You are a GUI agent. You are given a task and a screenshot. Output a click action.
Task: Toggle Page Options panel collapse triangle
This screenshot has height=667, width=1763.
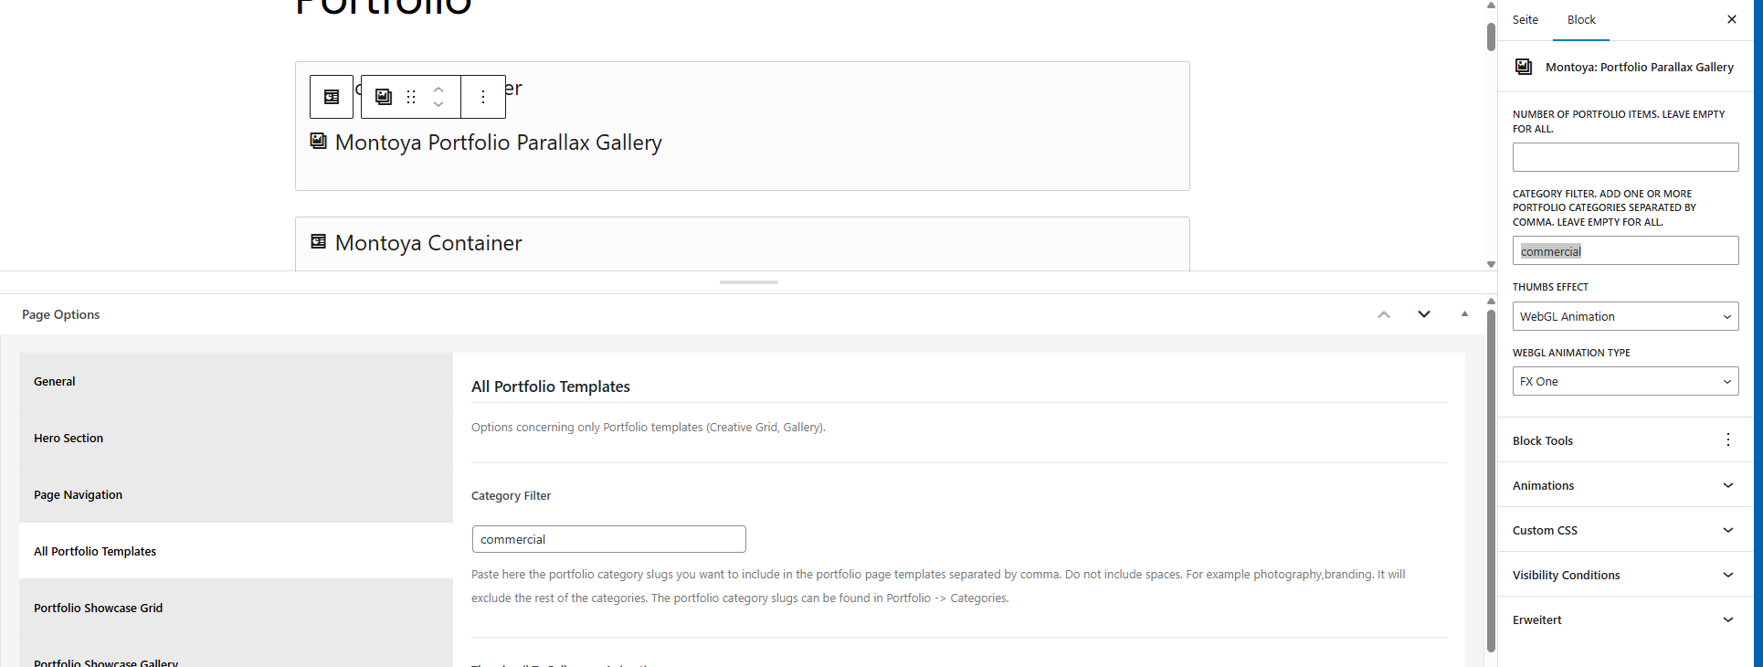pos(1464,314)
